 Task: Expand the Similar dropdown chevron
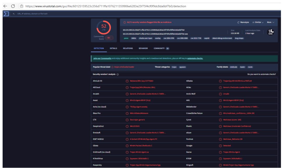(x=262, y=22)
